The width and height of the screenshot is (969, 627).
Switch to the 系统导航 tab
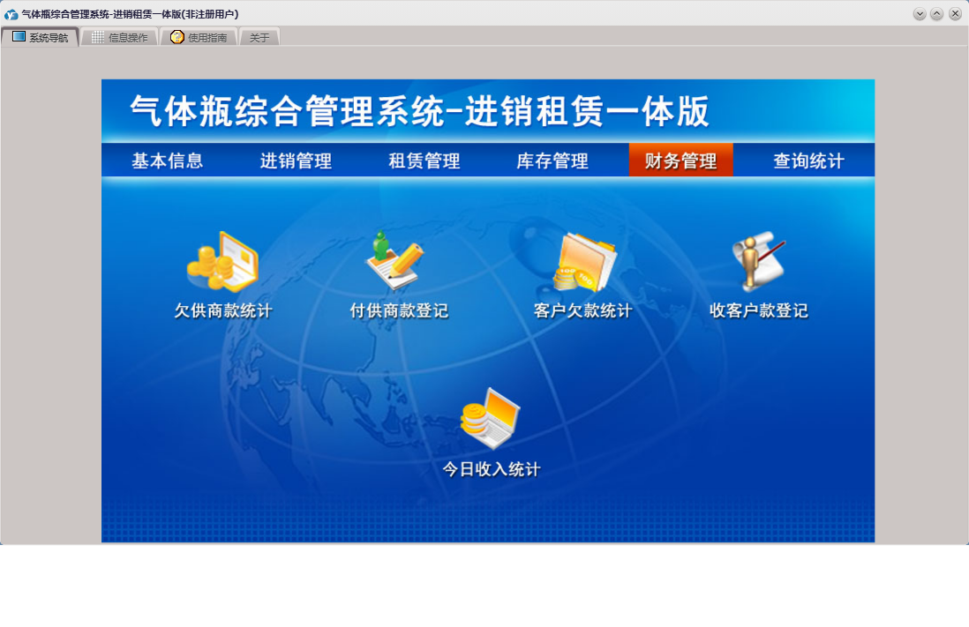(x=41, y=37)
